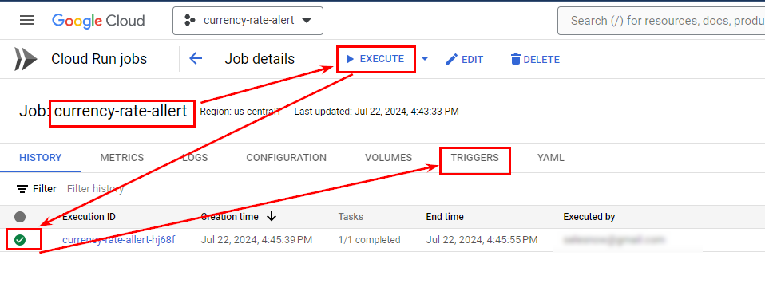Open execution currency-rate-allert-hj68f link
This screenshot has width=765, height=307.
[x=118, y=240]
